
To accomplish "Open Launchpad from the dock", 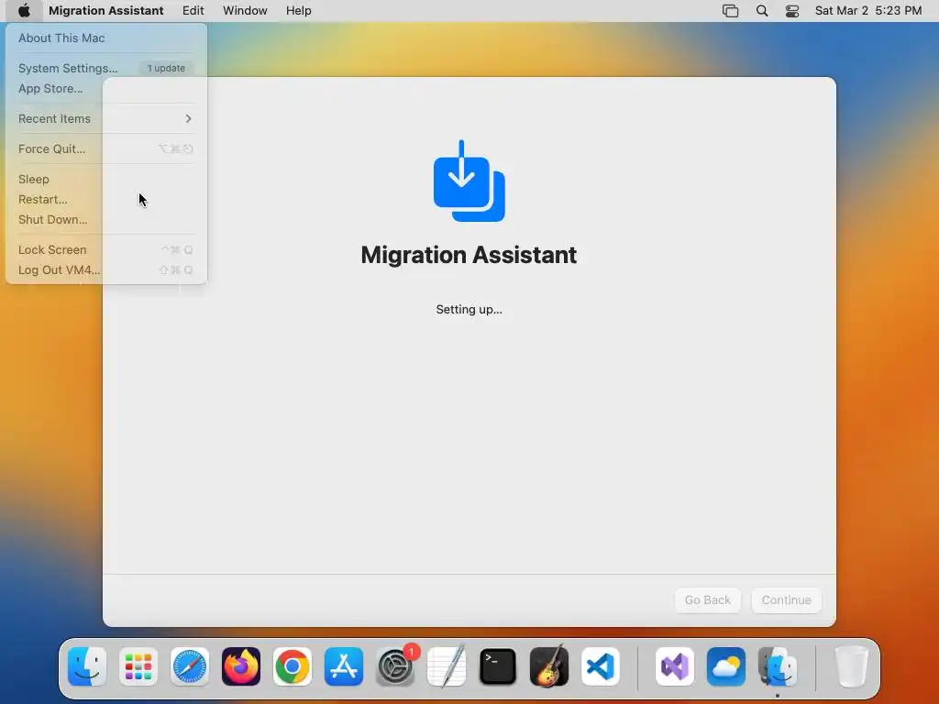I will coord(138,666).
